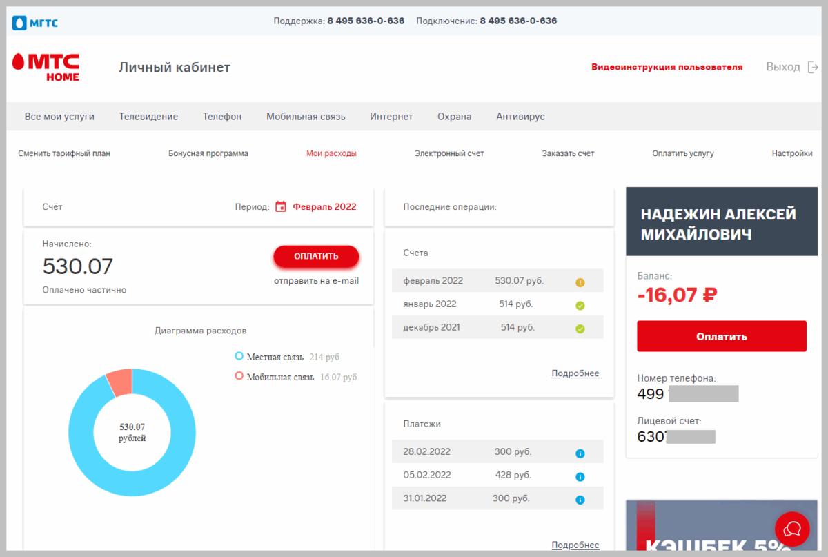Click the февраль 2022 bill row text
Viewport: 828px width, 557px height.
[433, 281]
